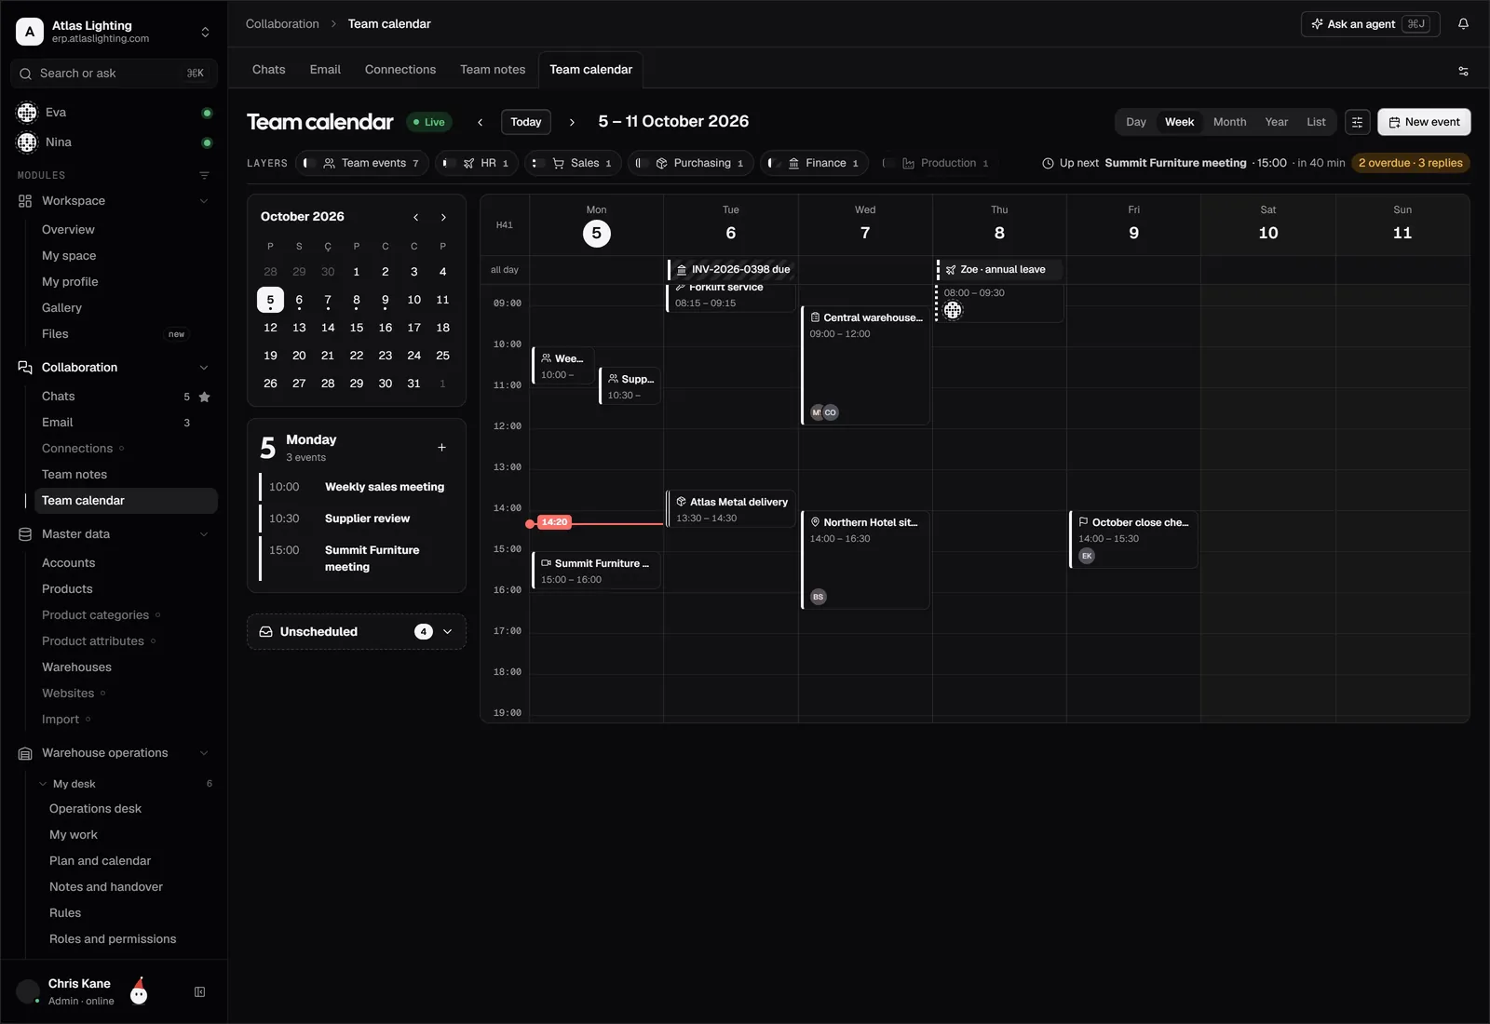Click the page settings sliders icon
This screenshot has width=1490, height=1024.
pyautogui.click(x=1463, y=71)
